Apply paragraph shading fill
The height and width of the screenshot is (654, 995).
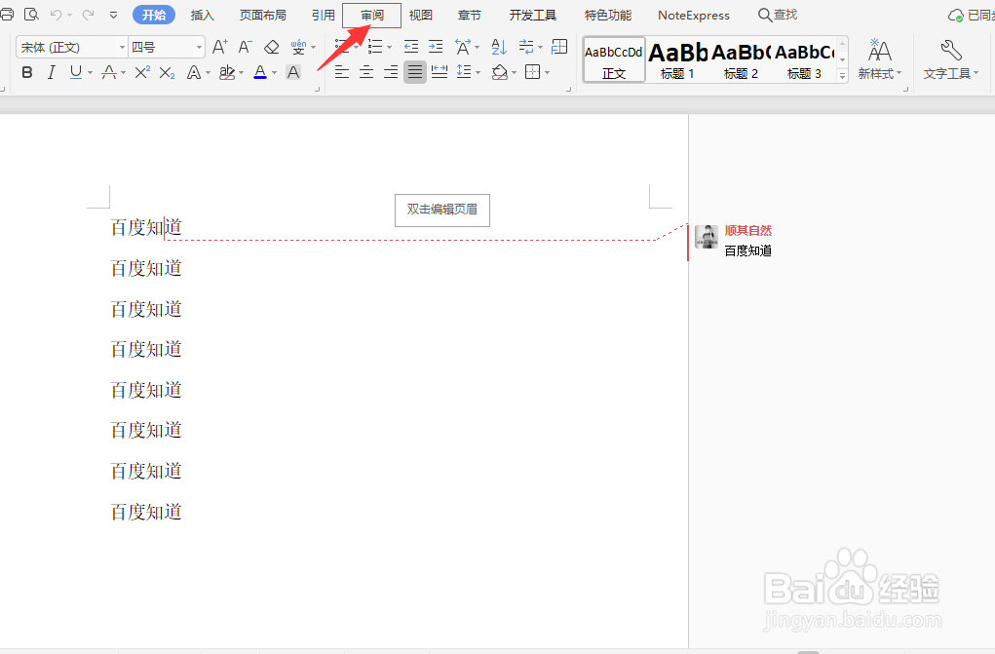[x=500, y=72]
